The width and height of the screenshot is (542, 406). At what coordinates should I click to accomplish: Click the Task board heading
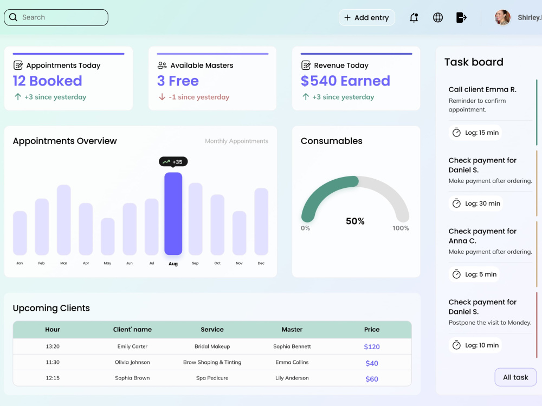pyautogui.click(x=474, y=62)
